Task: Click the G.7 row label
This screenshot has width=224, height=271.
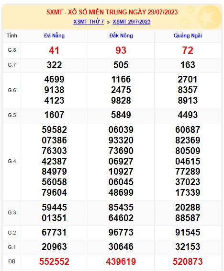Action: click(x=12, y=65)
